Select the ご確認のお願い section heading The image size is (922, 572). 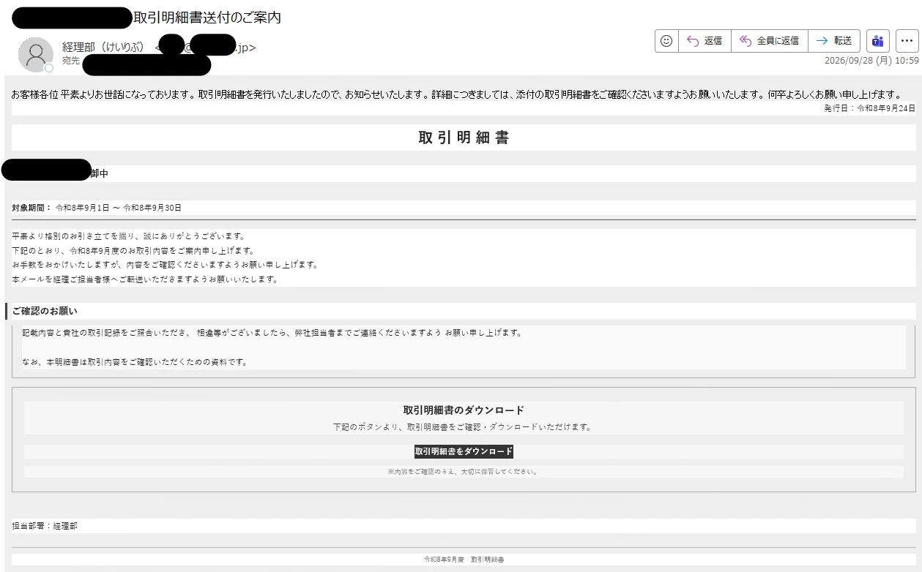[x=45, y=311]
